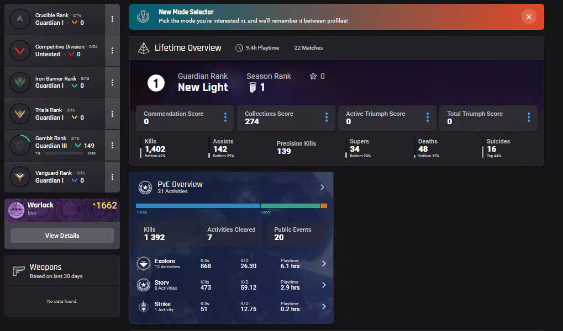Click the orange segment of activity bar
This screenshot has height=331, width=563.
coord(324,206)
